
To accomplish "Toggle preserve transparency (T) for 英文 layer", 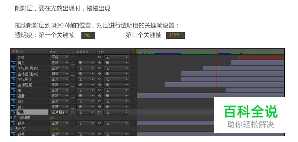I will (x=73, y=63).
